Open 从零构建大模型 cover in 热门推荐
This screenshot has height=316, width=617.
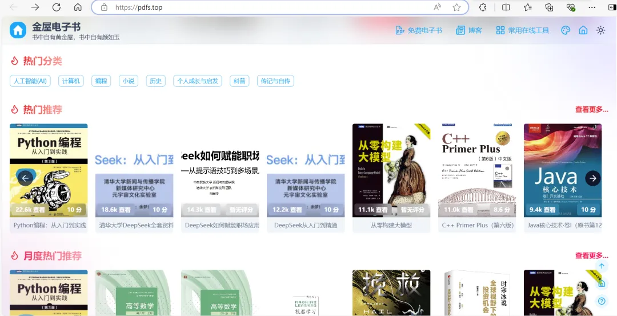point(391,170)
